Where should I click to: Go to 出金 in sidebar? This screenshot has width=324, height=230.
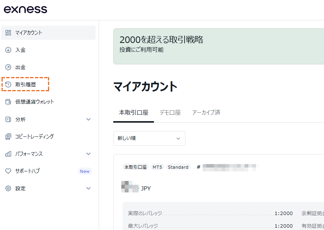(x=48, y=67)
